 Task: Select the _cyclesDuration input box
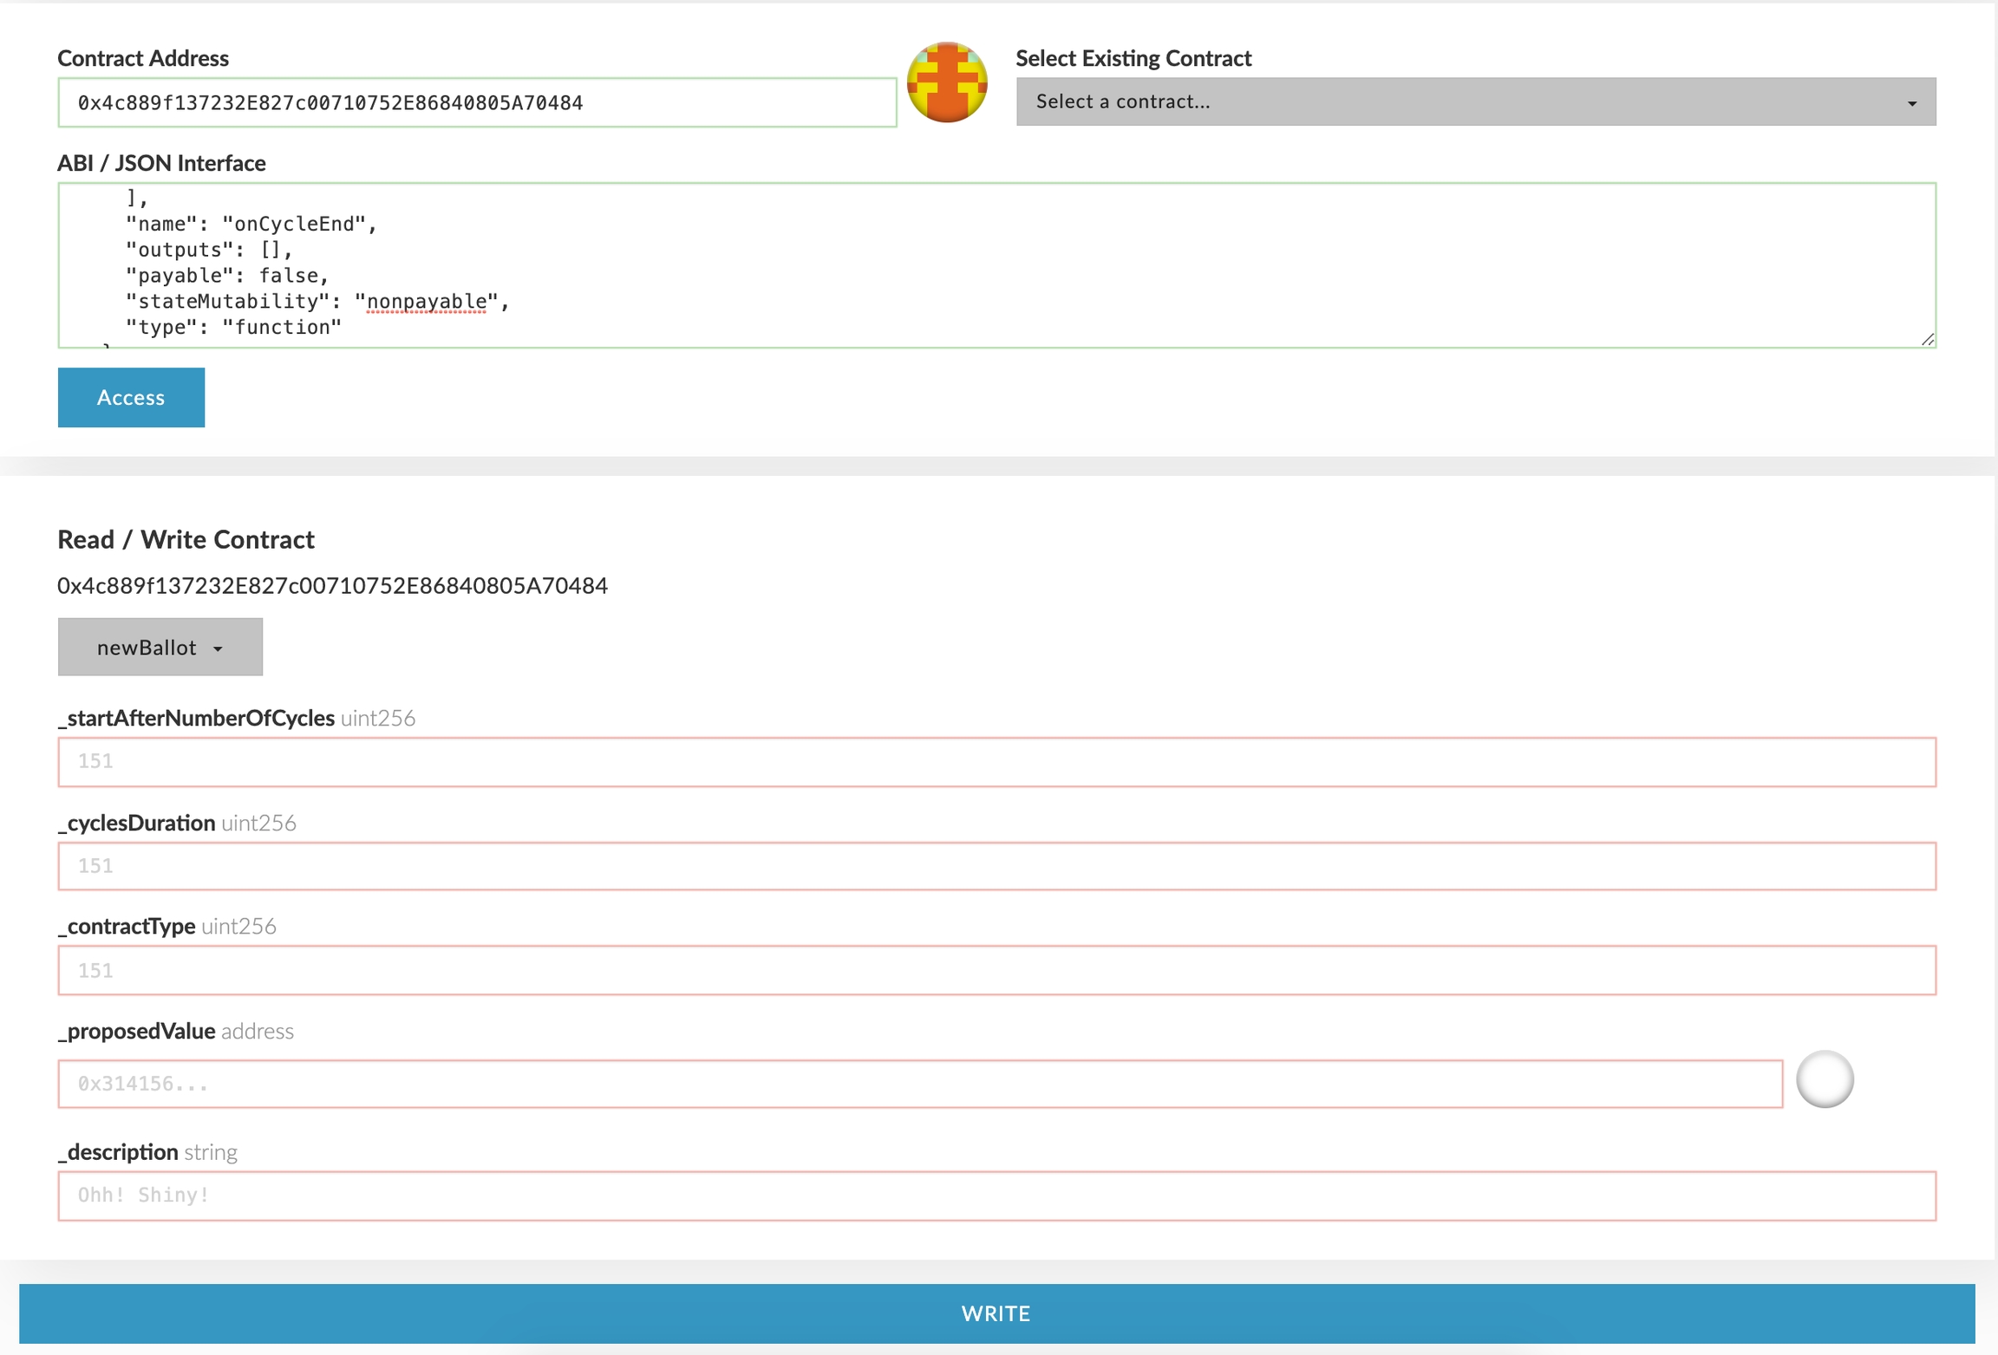click(996, 865)
